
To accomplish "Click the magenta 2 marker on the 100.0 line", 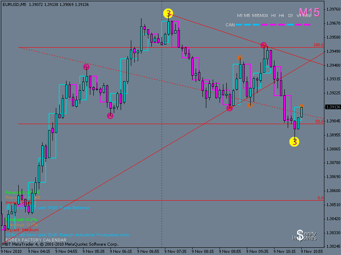I will pyautogui.click(x=263, y=45).
